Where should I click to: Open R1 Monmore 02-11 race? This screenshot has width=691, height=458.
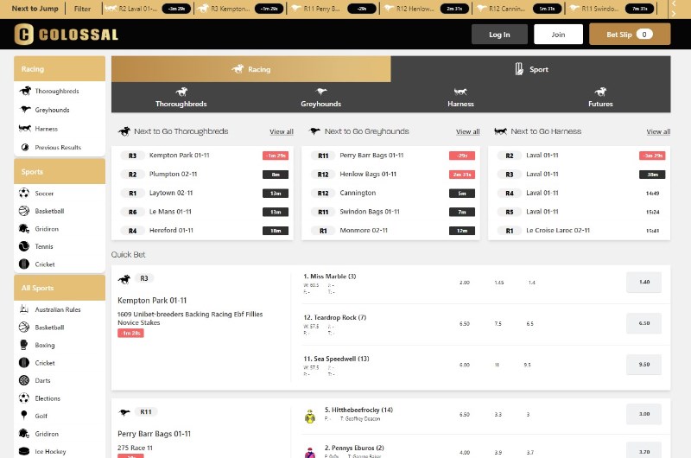point(390,231)
